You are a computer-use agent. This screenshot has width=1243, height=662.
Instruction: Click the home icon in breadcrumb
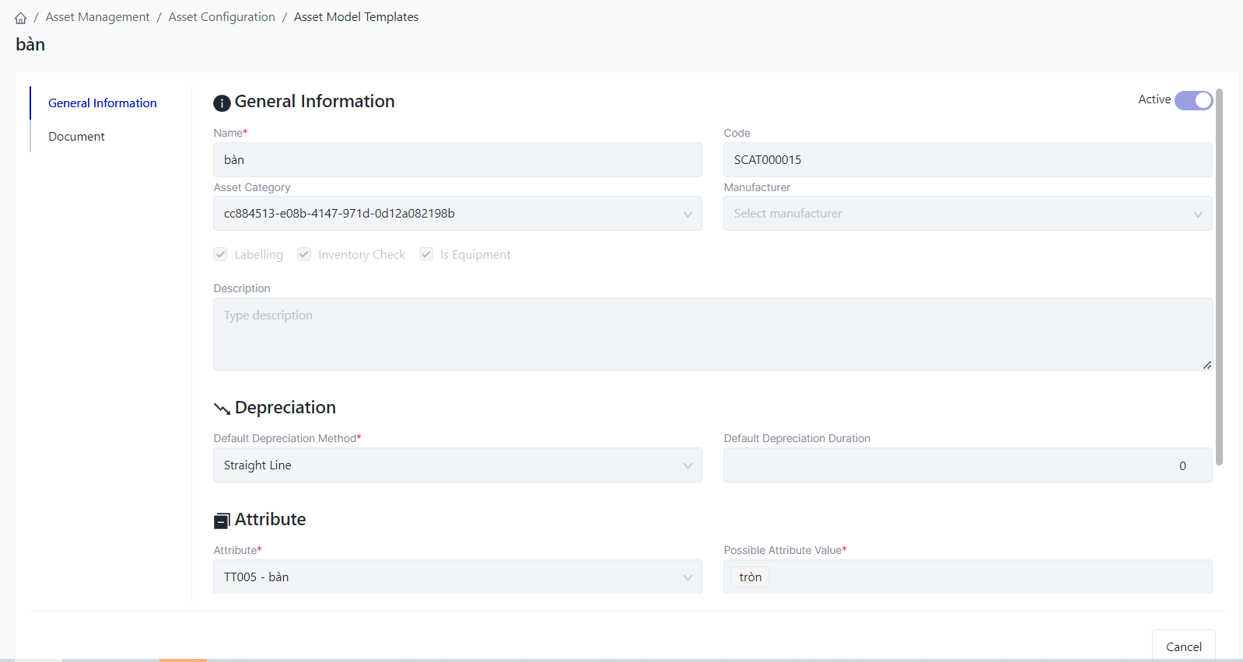(x=20, y=18)
